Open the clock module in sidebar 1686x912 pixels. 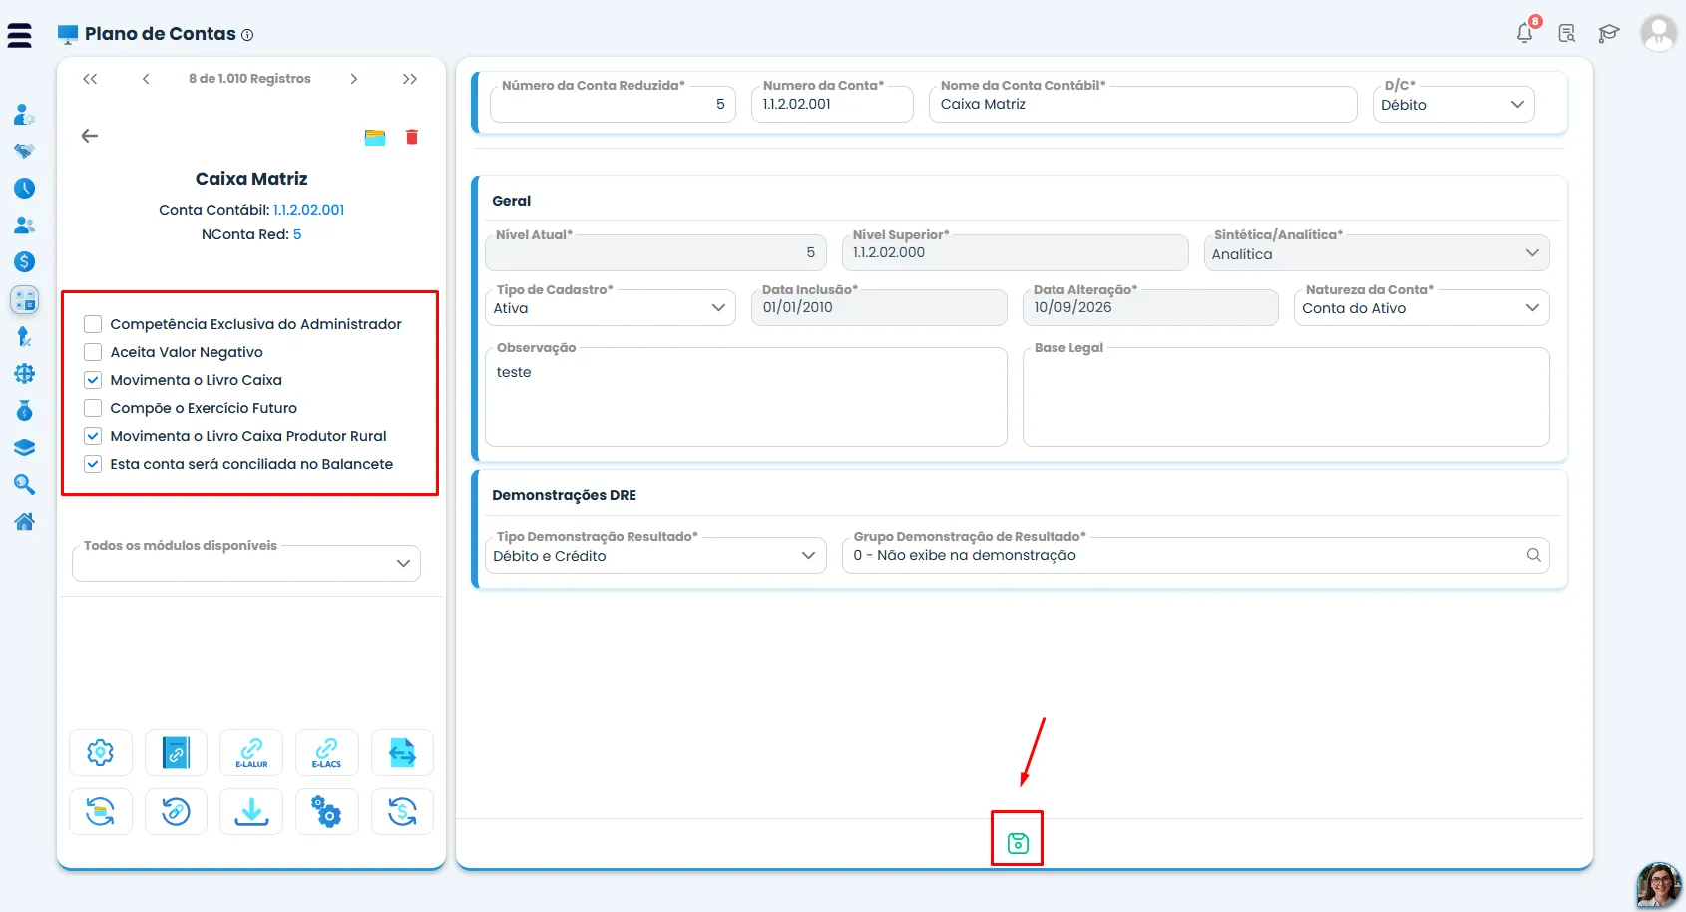click(24, 189)
